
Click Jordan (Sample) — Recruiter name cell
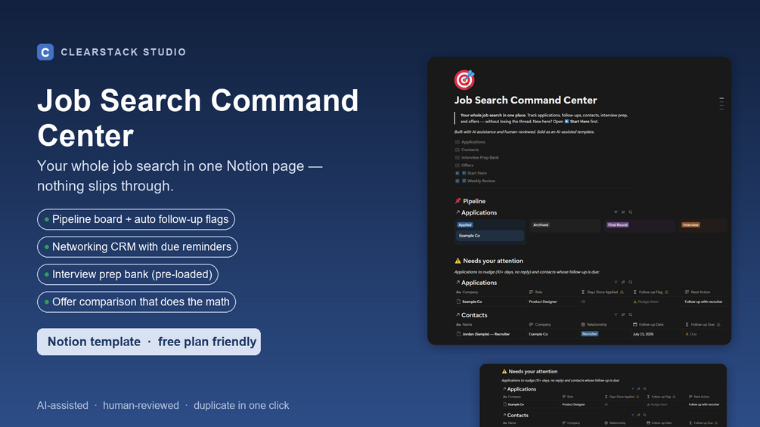(x=486, y=334)
